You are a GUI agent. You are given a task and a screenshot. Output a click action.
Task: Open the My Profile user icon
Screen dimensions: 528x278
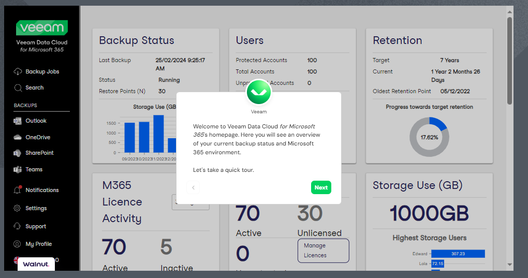coord(17,244)
